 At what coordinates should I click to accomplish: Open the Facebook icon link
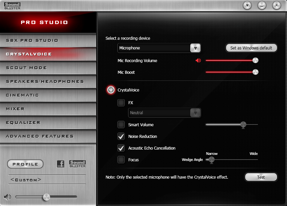[61, 164]
